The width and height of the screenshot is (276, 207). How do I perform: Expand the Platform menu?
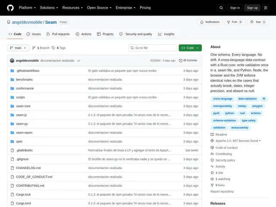pyautogui.click(x=27, y=8)
